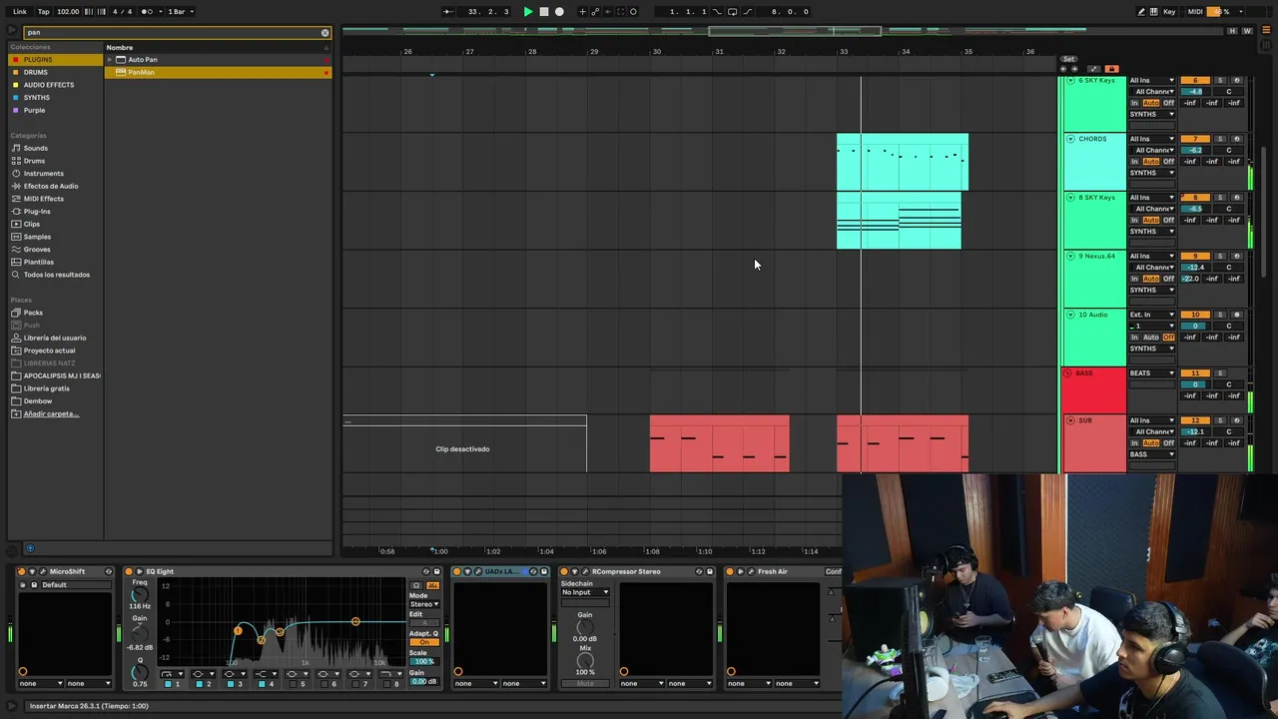This screenshot has width=1278, height=719.
Task: Arm the 10 Audio track for recording
Action: pos(1236,315)
